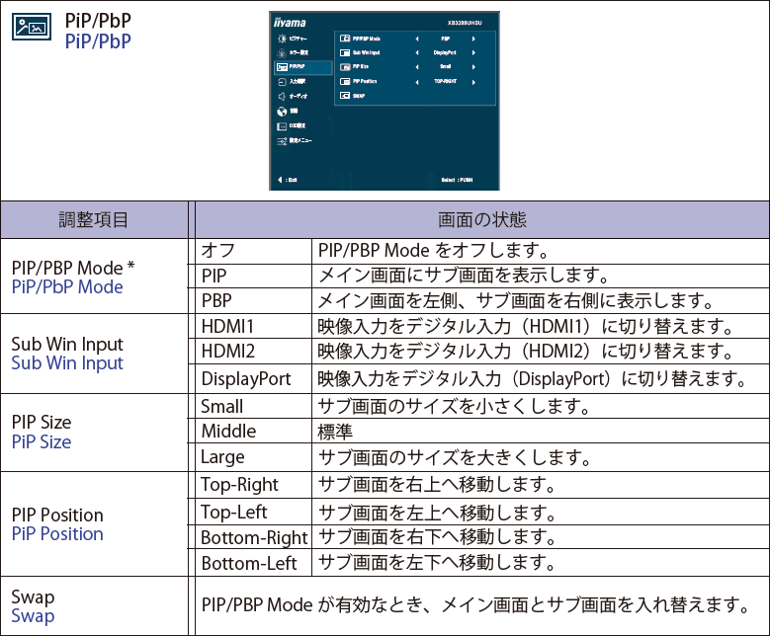Click the PIP Size row icon in OSD
This screenshot has width=770, height=636.
pos(345,67)
